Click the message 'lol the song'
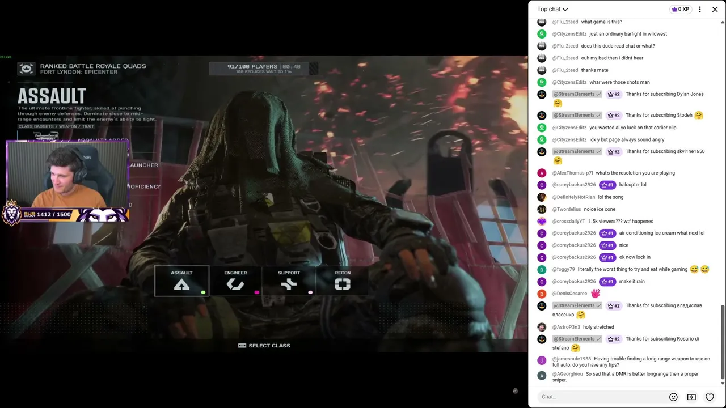Image resolution: width=726 pixels, height=408 pixels. click(611, 197)
